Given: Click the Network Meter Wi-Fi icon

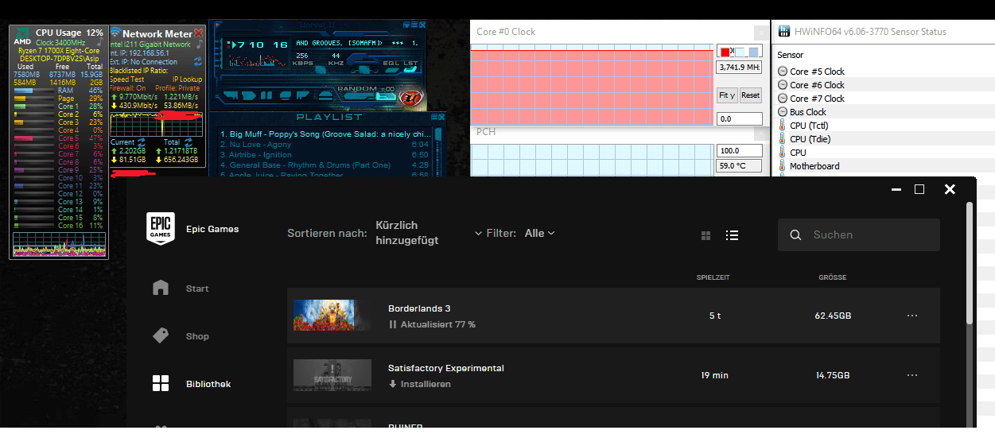Looking at the screenshot, I should coord(115,32).
